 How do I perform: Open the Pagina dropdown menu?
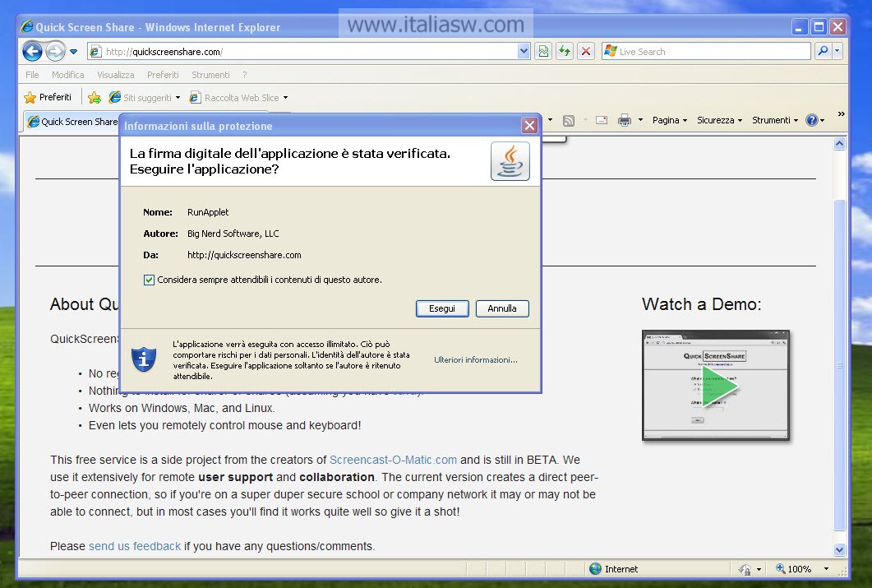(x=670, y=120)
